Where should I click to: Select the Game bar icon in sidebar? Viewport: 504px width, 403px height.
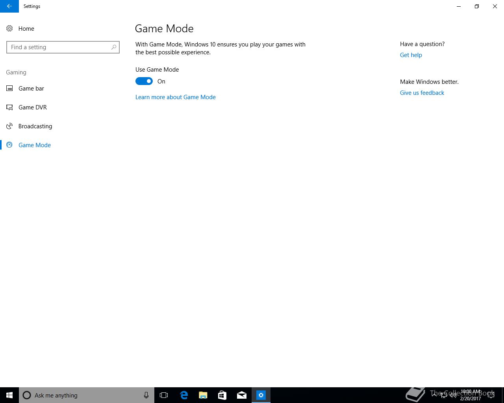point(9,89)
